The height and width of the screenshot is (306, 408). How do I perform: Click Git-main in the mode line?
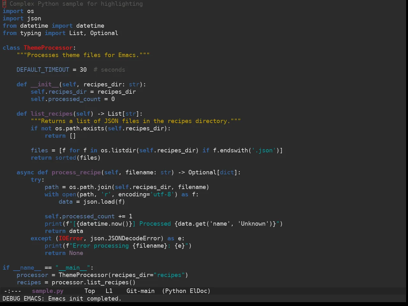[x=140, y=291]
